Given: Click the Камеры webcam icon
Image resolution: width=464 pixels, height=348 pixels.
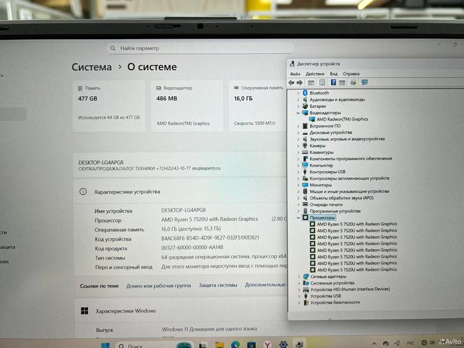Looking at the screenshot, I should click(305, 145).
